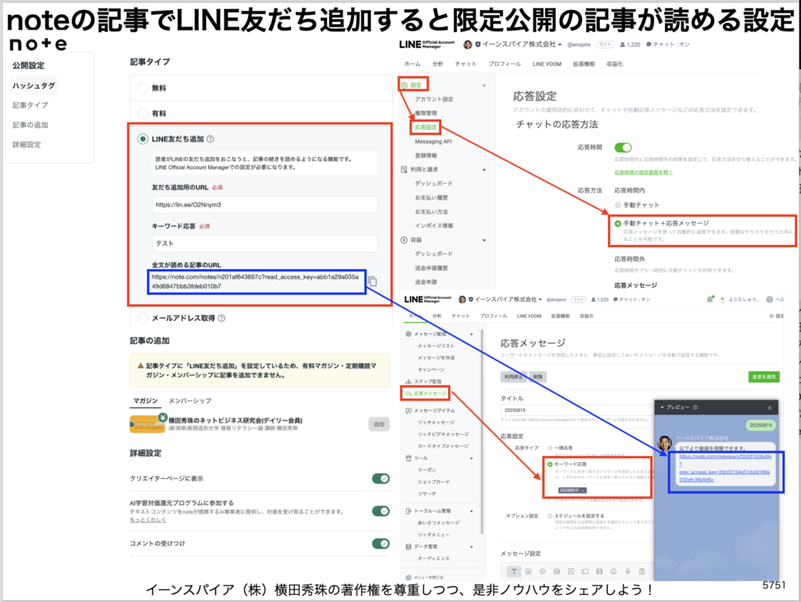The height and width of the screenshot is (602, 801).
Task: Collapse the メッセージ配信 section arrow
Action: tap(471, 334)
